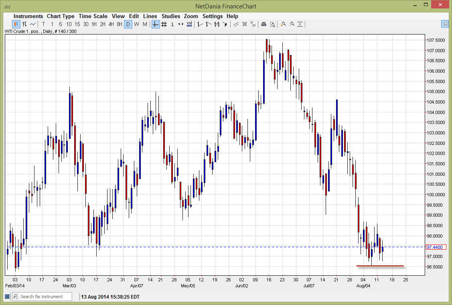Select the 4H timeframe button
Image resolution: width=452 pixels, height=305 pixels.
(111, 24)
